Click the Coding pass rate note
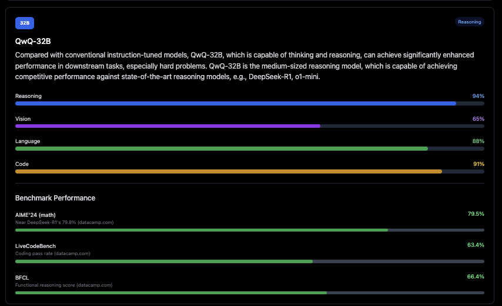Image resolution: width=502 pixels, height=306 pixels. (x=53, y=254)
